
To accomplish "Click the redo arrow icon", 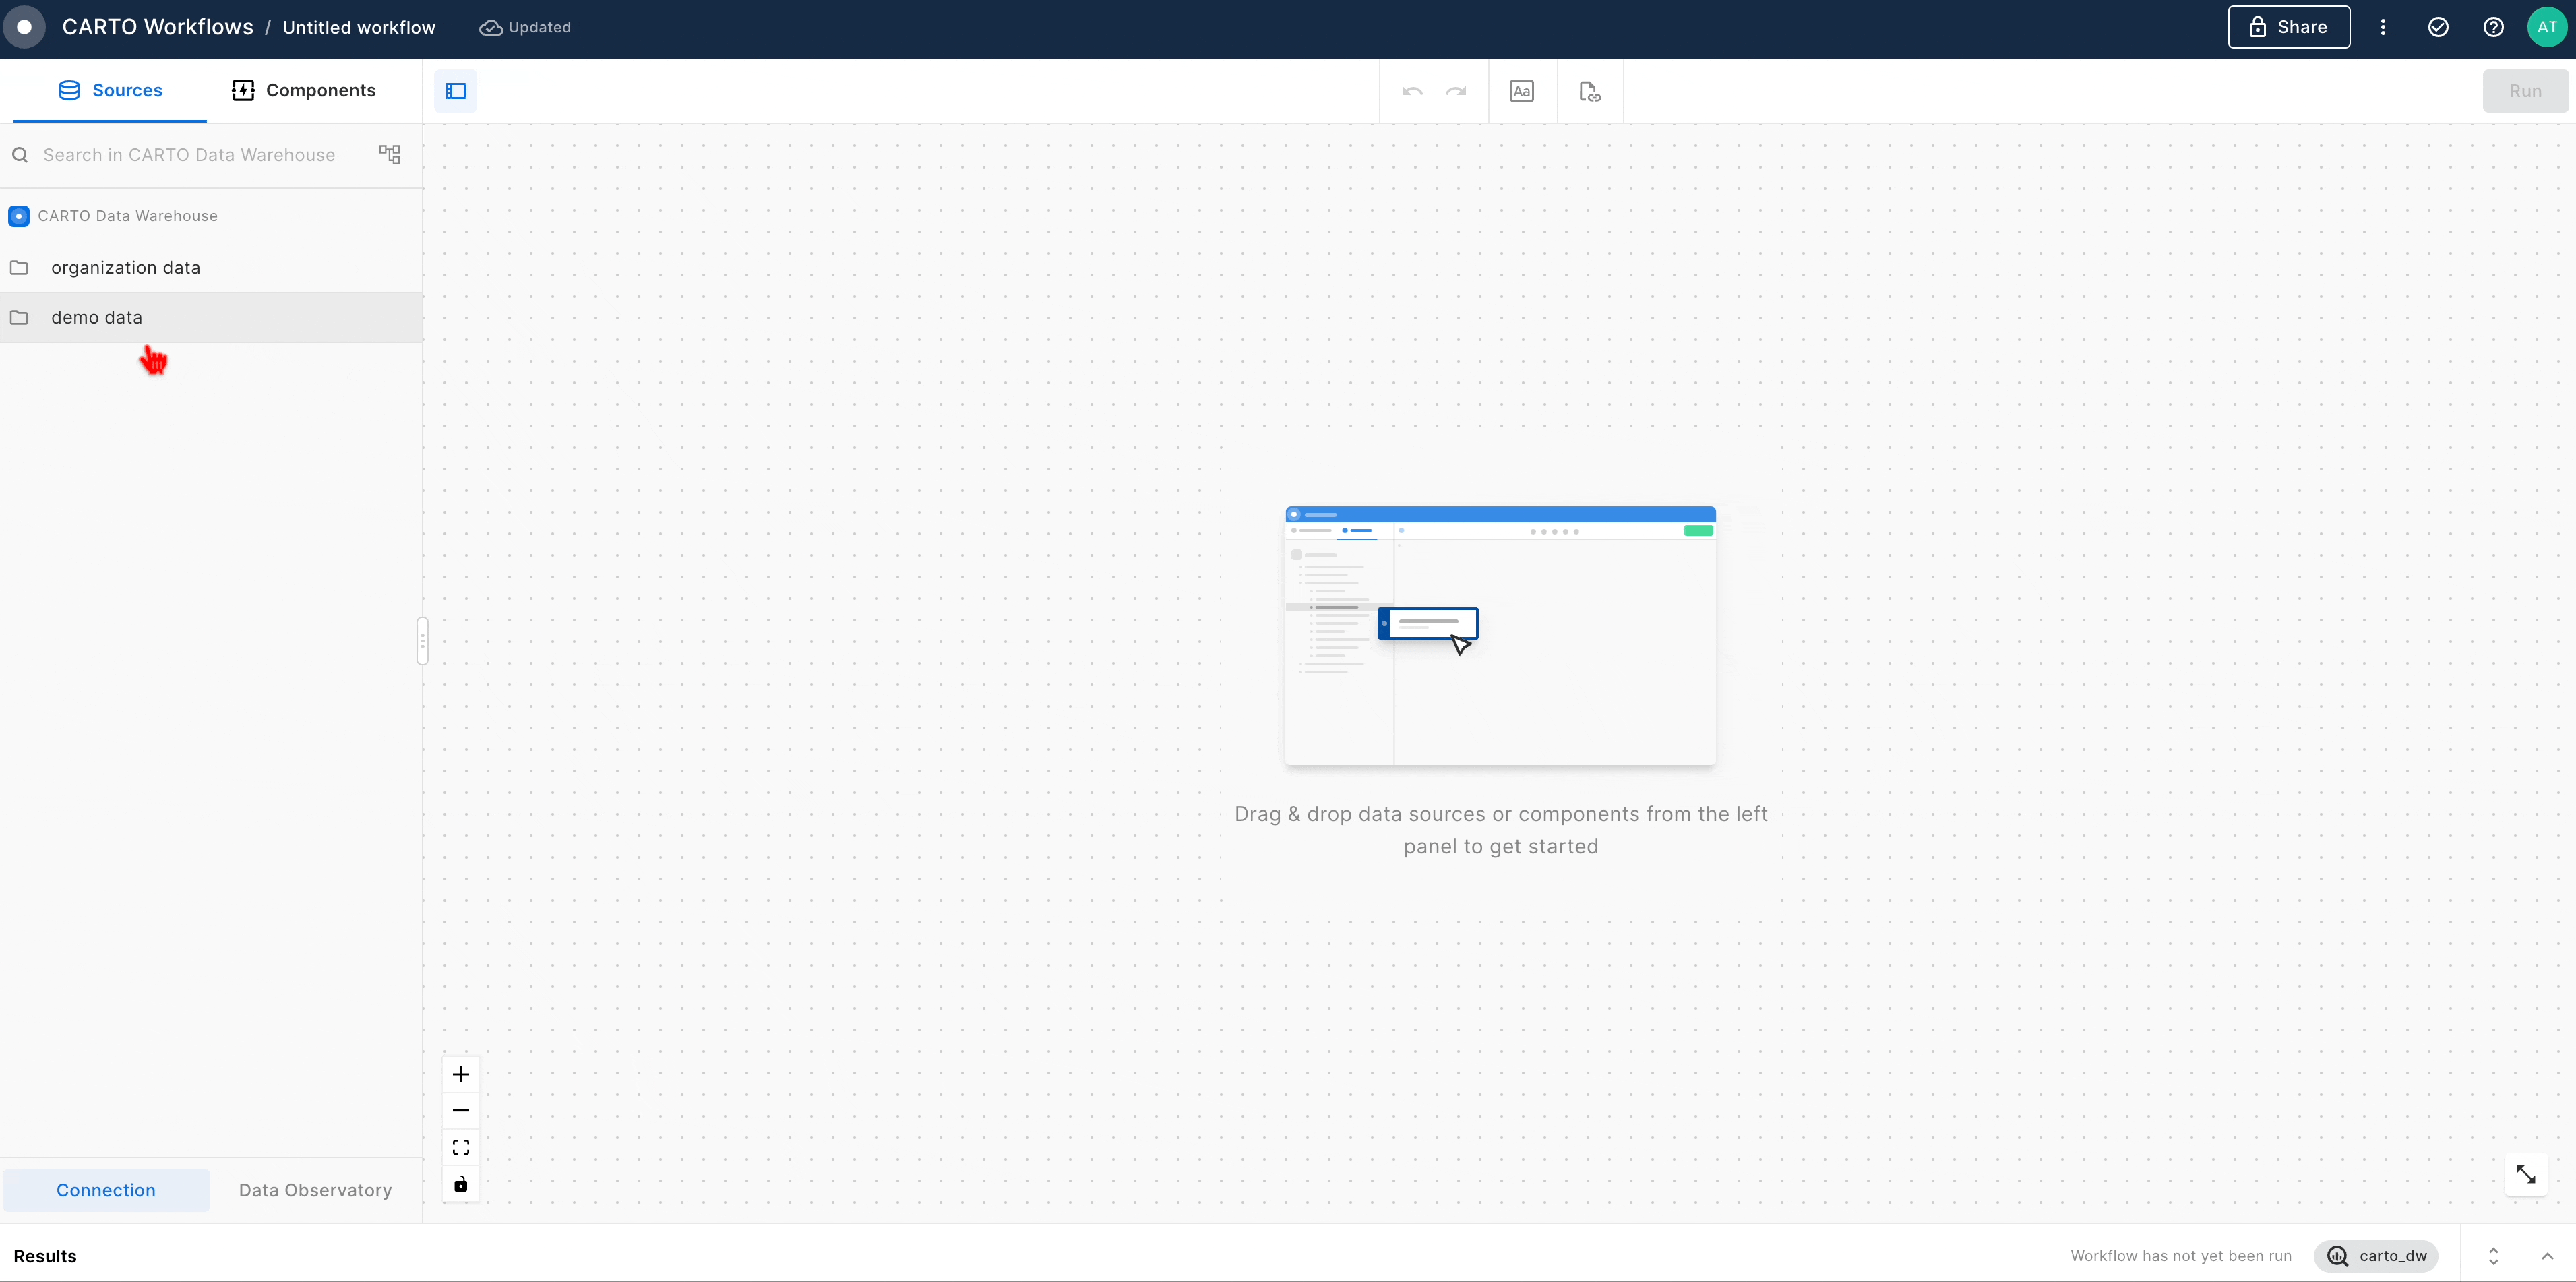I will pyautogui.click(x=1456, y=91).
